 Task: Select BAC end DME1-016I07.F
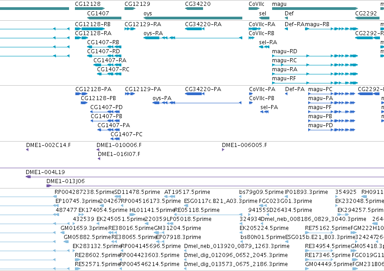[x=99, y=159]
